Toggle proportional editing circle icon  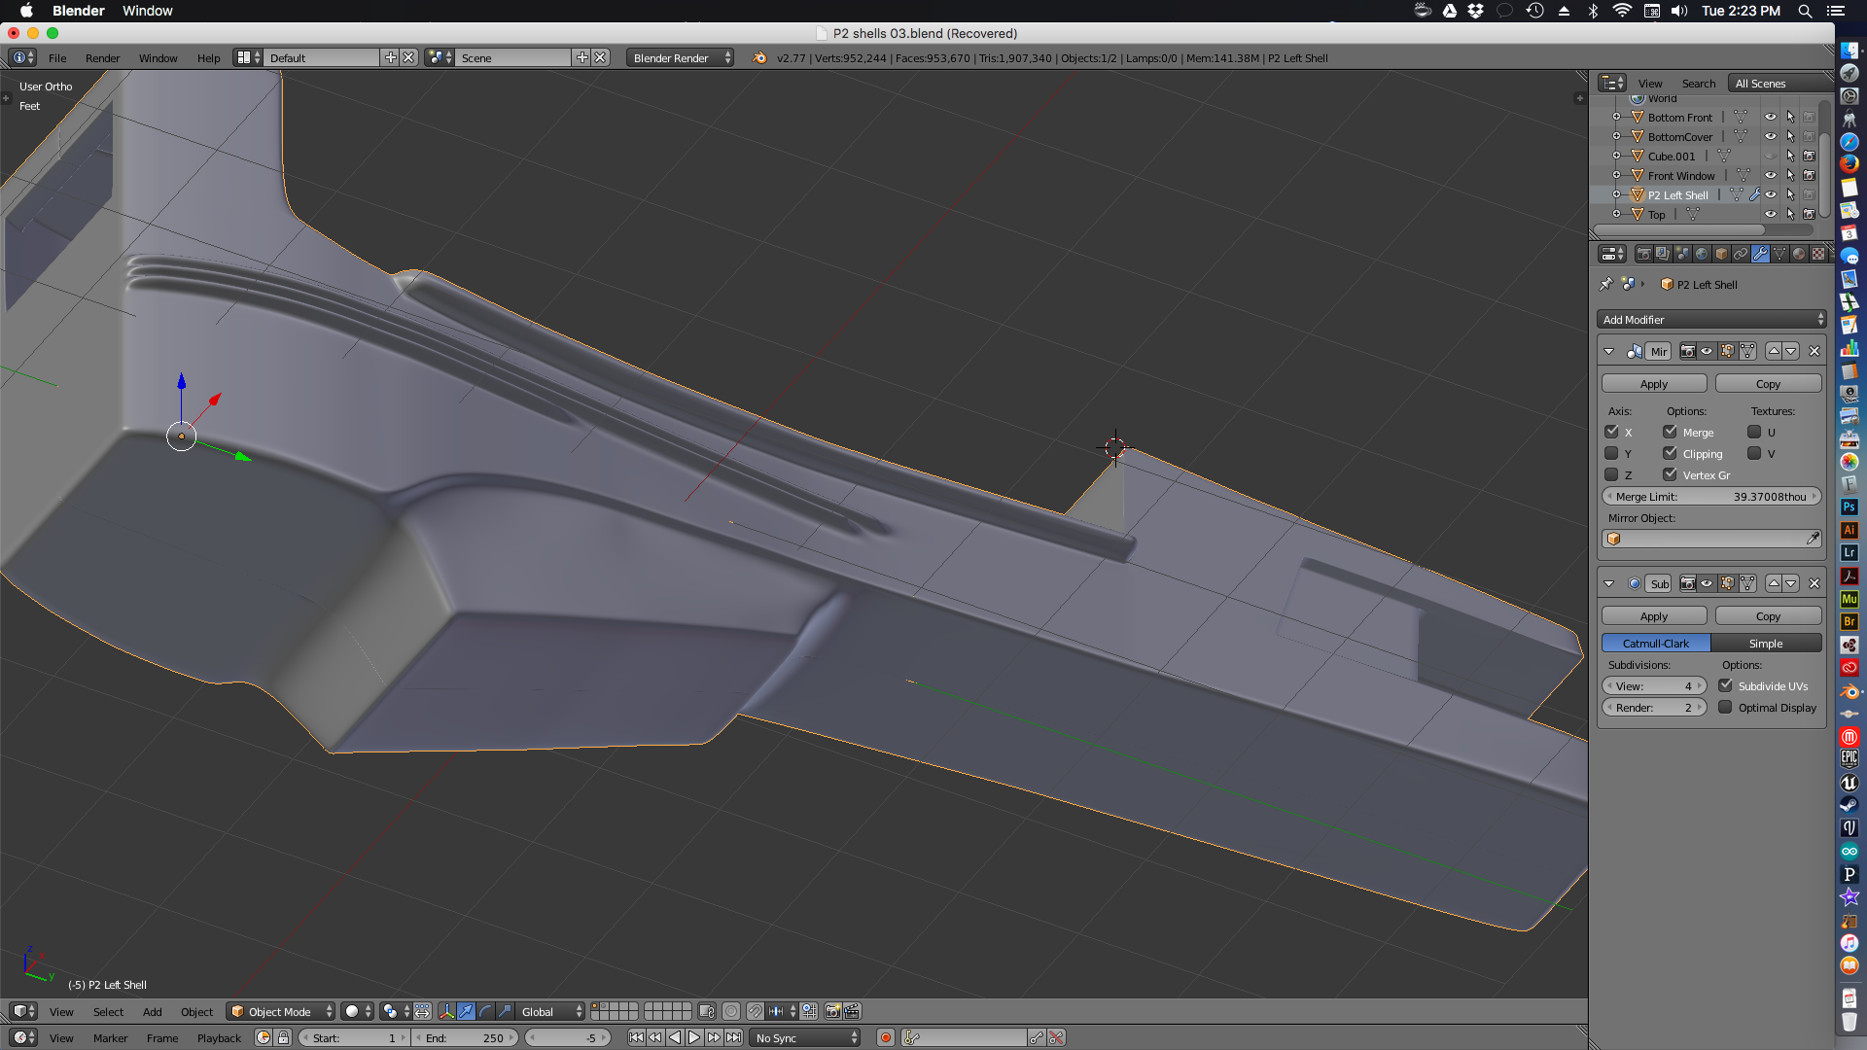731,1011
